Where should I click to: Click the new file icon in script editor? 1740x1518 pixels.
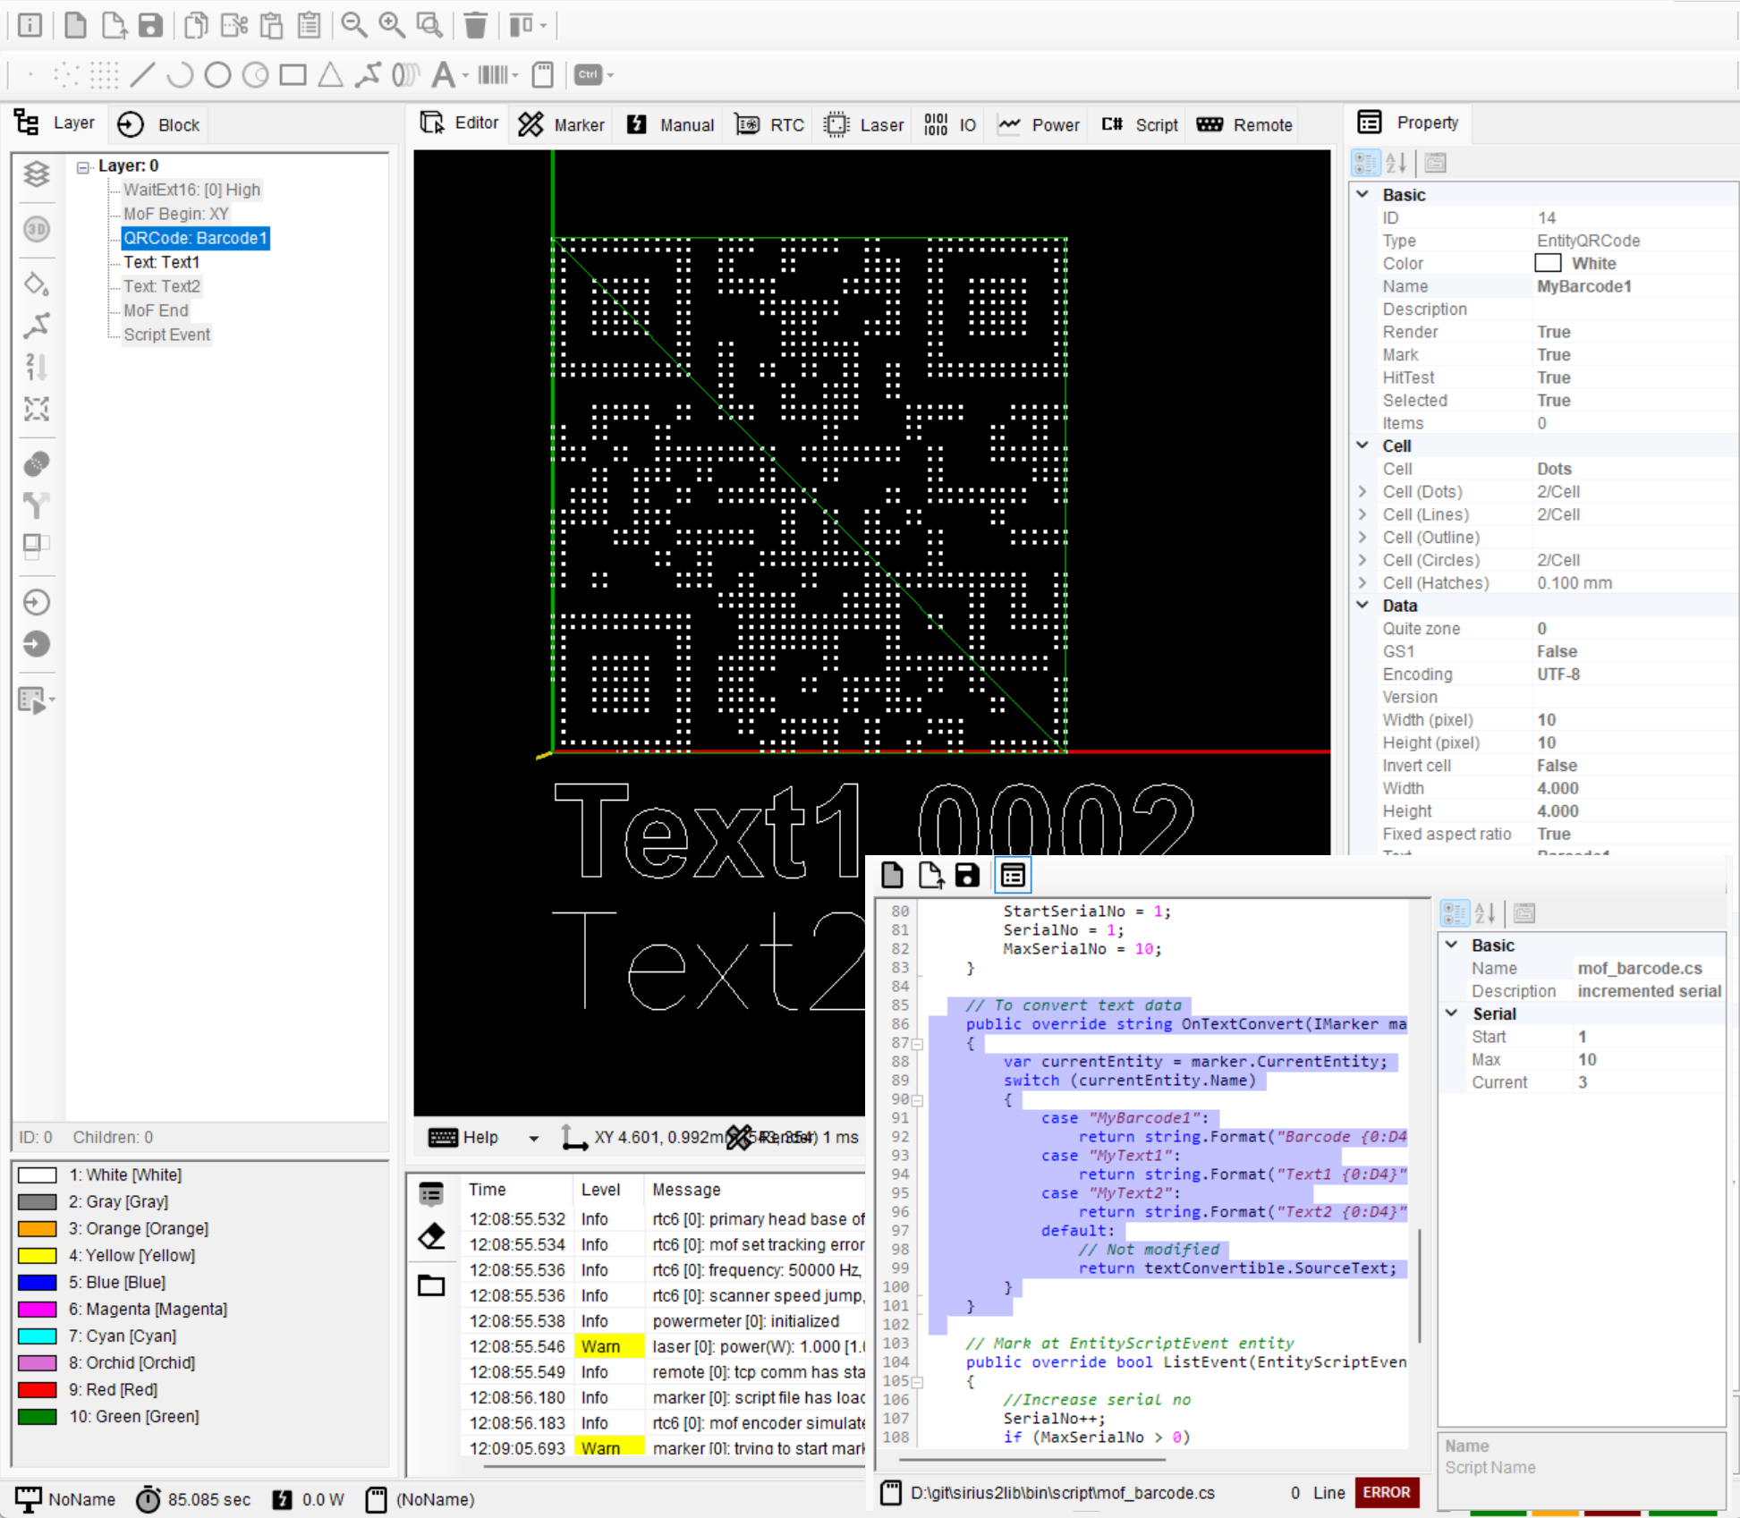click(893, 875)
